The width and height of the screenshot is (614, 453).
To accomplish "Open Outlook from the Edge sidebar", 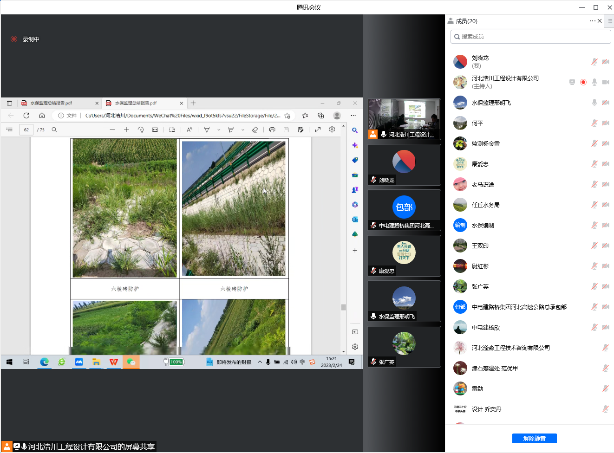I will (x=354, y=219).
